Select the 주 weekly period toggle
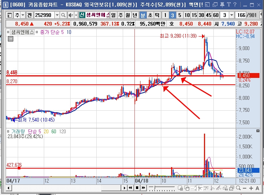Screen dimensions: 264x195 click(120, 15)
